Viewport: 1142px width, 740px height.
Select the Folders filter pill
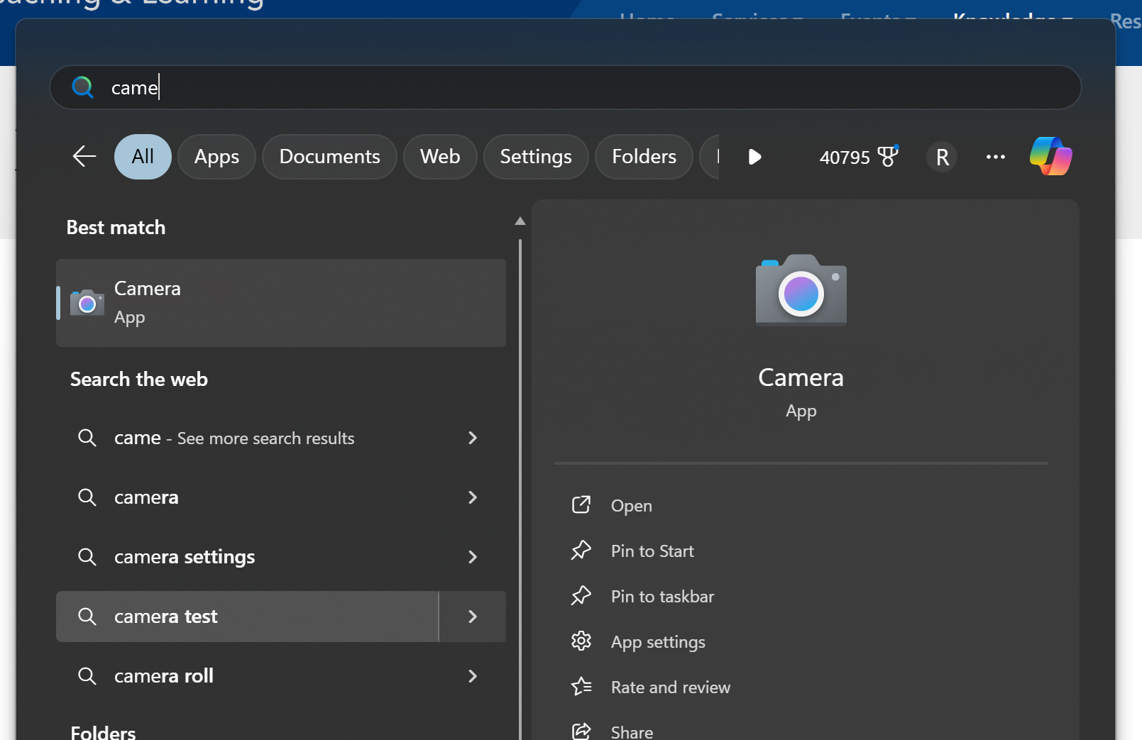point(643,157)
